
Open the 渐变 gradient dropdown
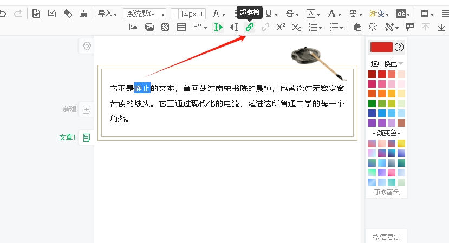click(x=380, y=14)
